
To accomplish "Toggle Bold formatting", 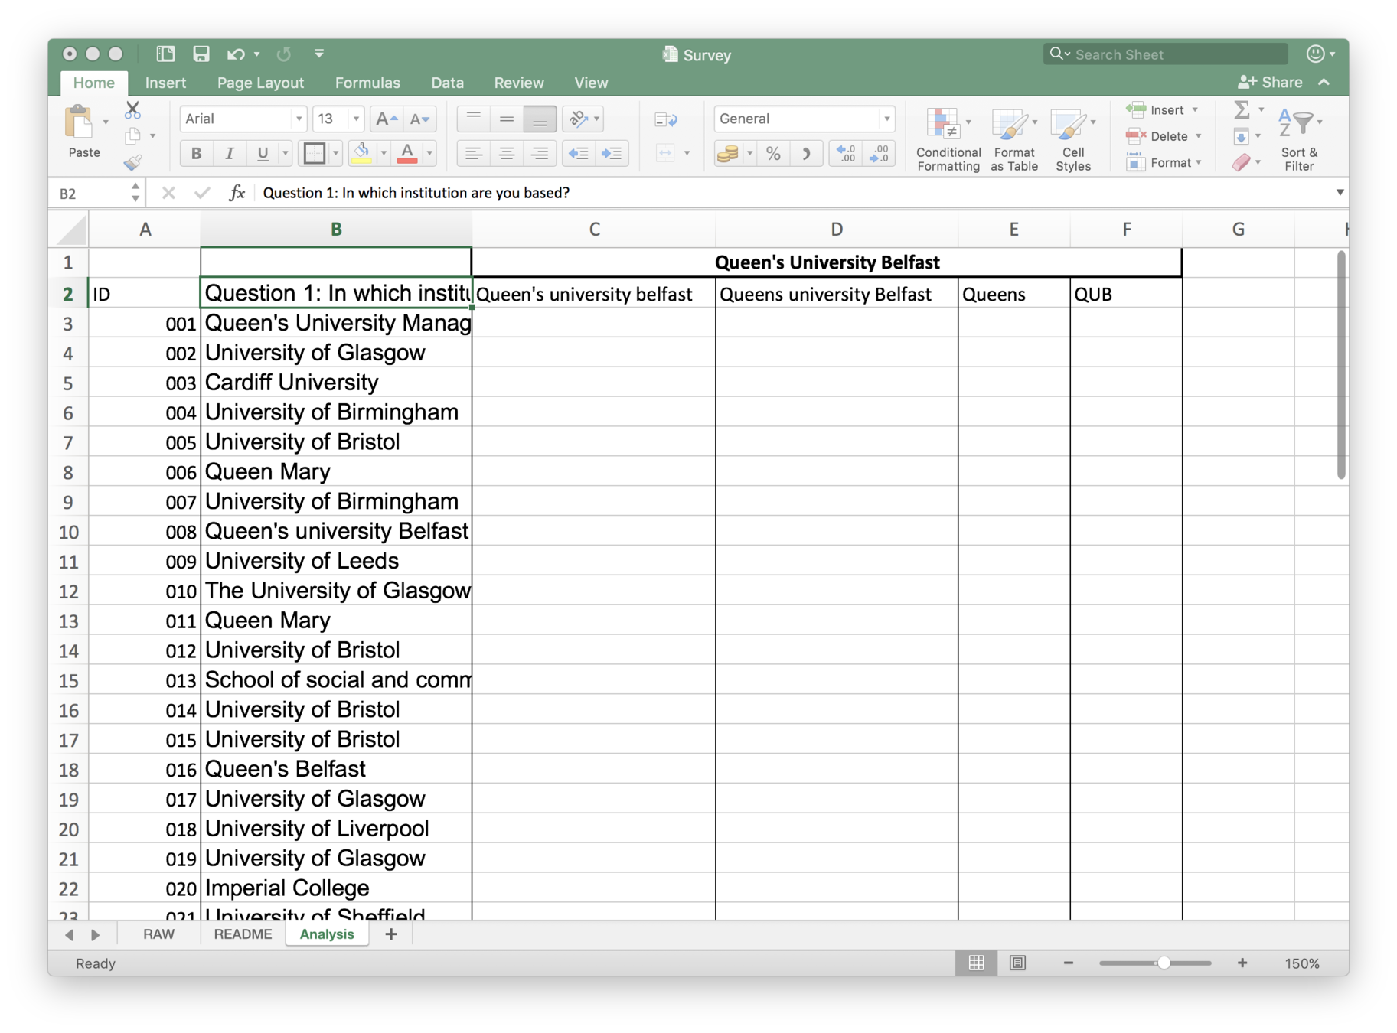I will coord(197,153).
